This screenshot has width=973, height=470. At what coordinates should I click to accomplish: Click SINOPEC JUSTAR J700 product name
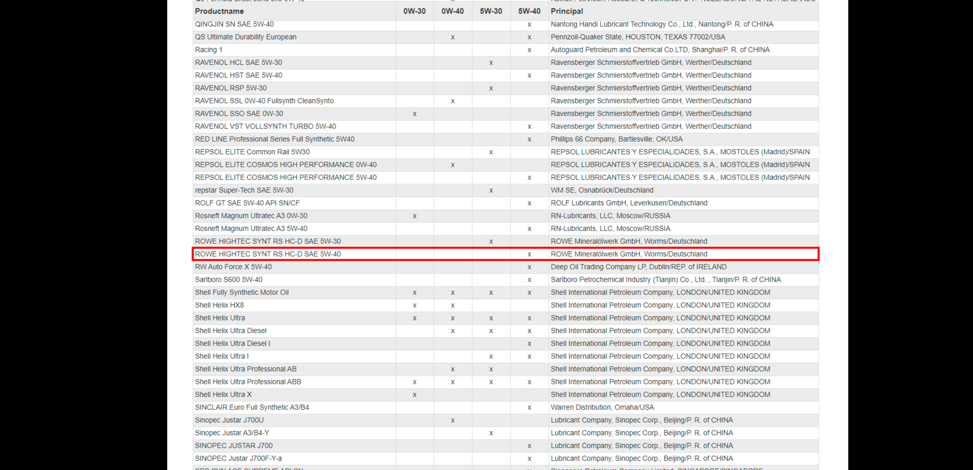[234, 446]
